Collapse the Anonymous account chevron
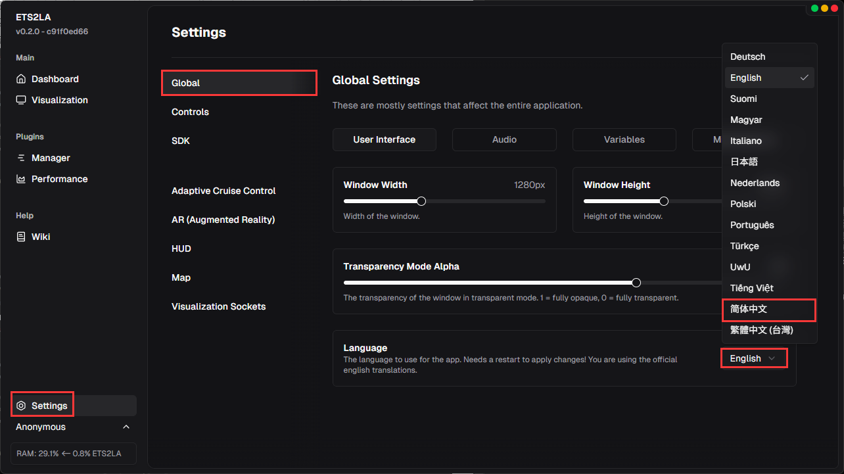Screen dimensions: 844x474 (126, 427)
